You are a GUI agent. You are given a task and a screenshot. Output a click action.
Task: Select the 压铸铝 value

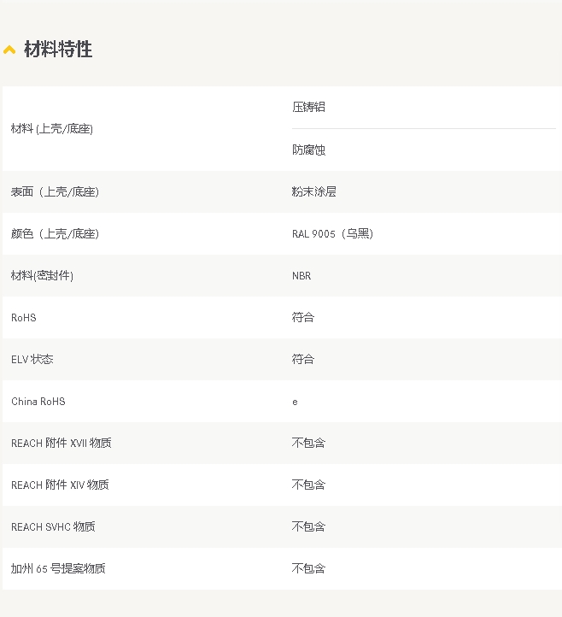click(x=308, y=107)
